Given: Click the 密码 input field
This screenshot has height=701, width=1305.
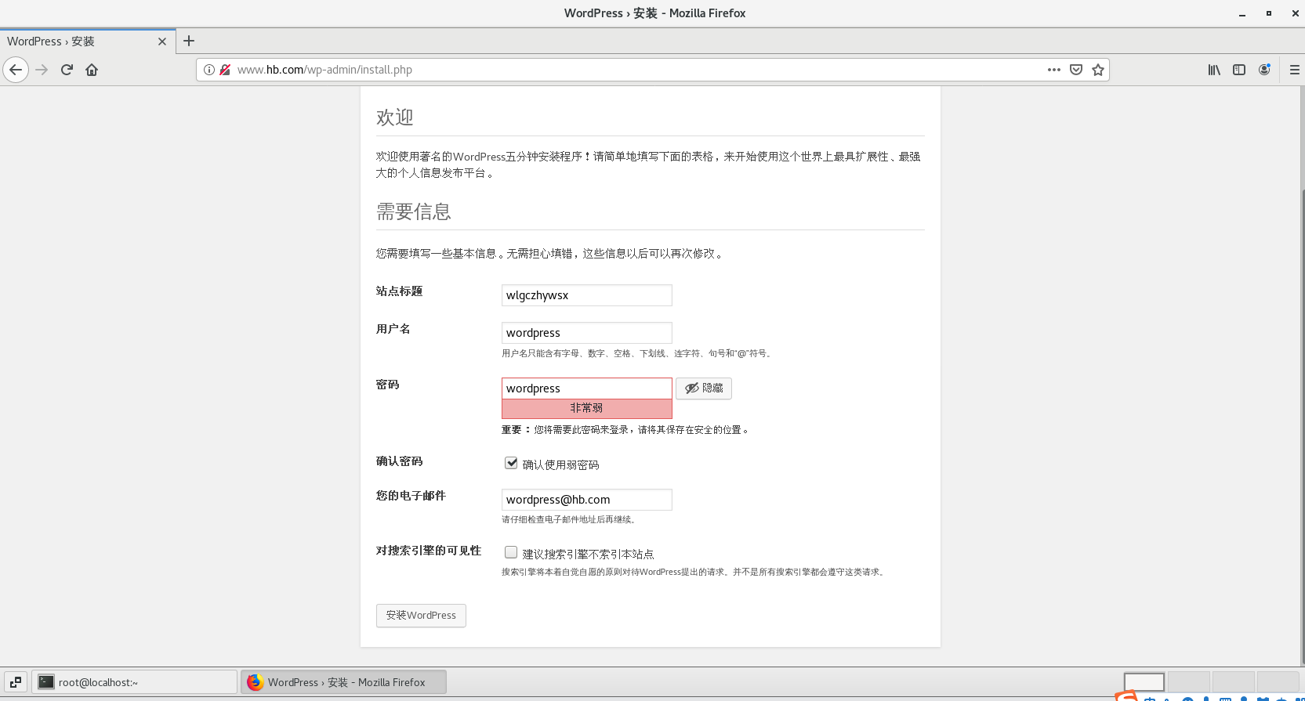Looking at the screenshot, I should pos(587,388).
